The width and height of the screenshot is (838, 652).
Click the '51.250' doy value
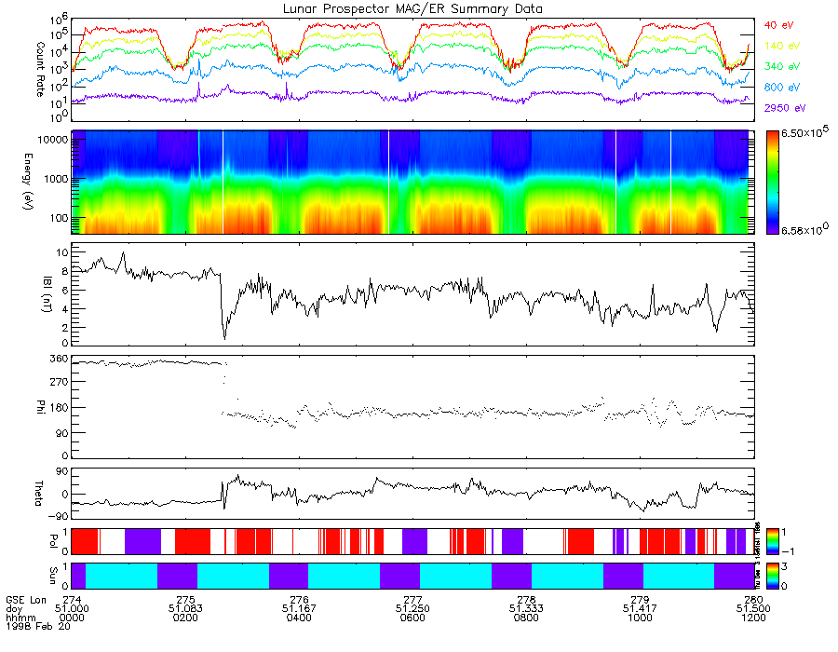pos(412,609)
